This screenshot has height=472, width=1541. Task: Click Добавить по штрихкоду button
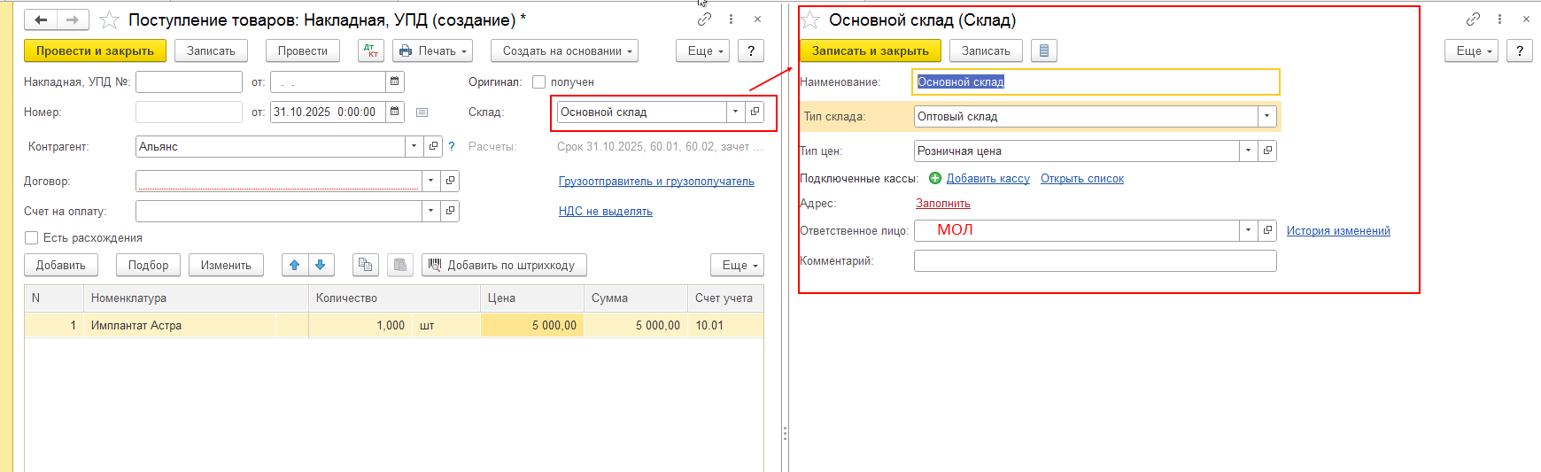click(x=504, y=265)
